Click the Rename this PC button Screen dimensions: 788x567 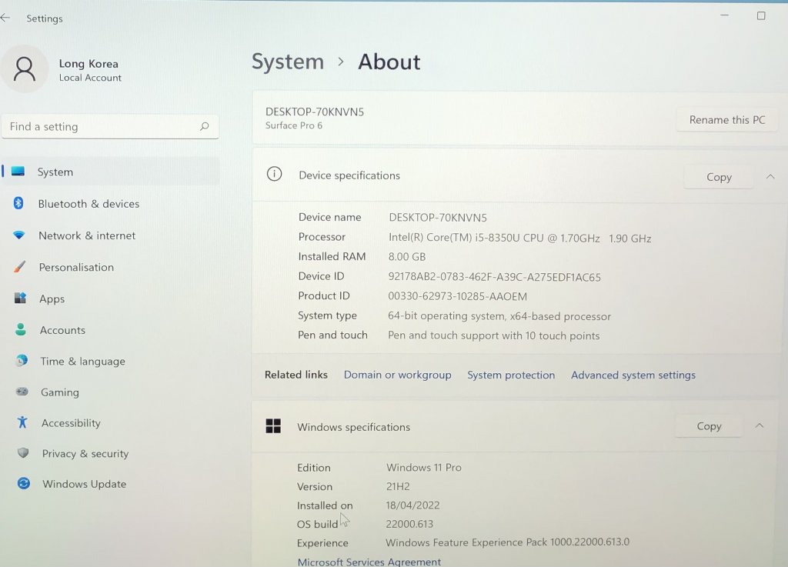click(x=726, y=119)
